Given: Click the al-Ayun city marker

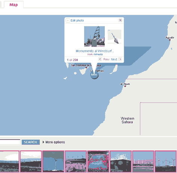Looking at the screenshot, I should click(125, 86).
